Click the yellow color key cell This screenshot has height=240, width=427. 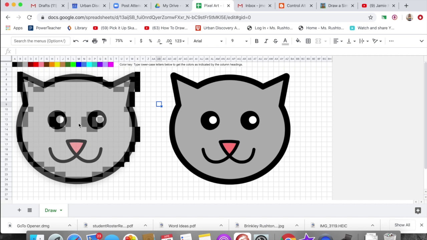pos(57,64)
